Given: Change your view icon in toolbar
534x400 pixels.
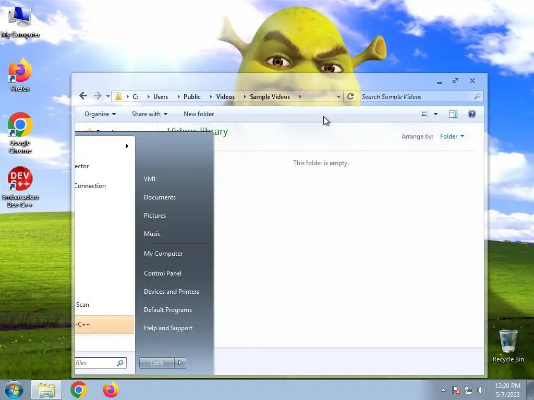Looking at the screenshot, I should 424,114.
